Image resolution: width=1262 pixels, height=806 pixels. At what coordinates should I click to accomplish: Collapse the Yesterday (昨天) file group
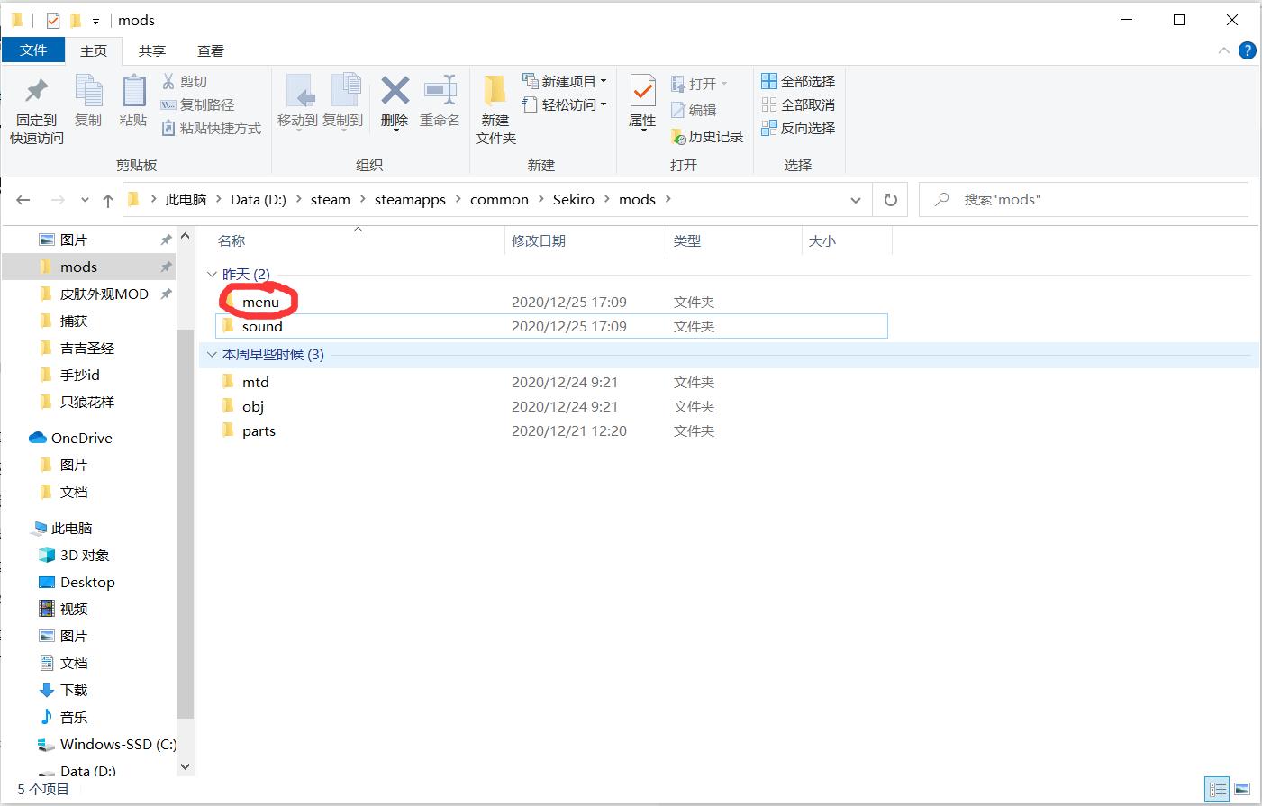[x=213, y=274]
